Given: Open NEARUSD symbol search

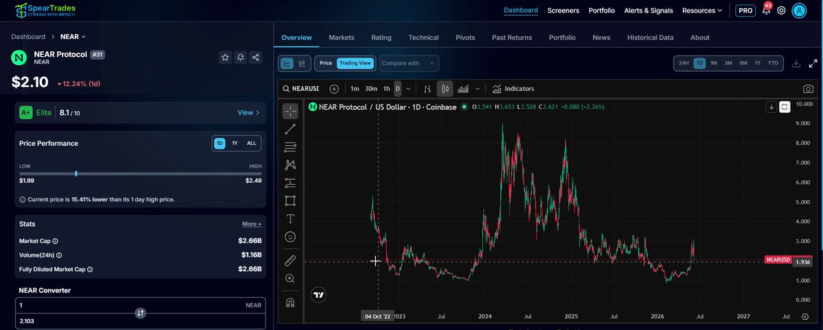Looking at the screenshot, I should (301, 88).
